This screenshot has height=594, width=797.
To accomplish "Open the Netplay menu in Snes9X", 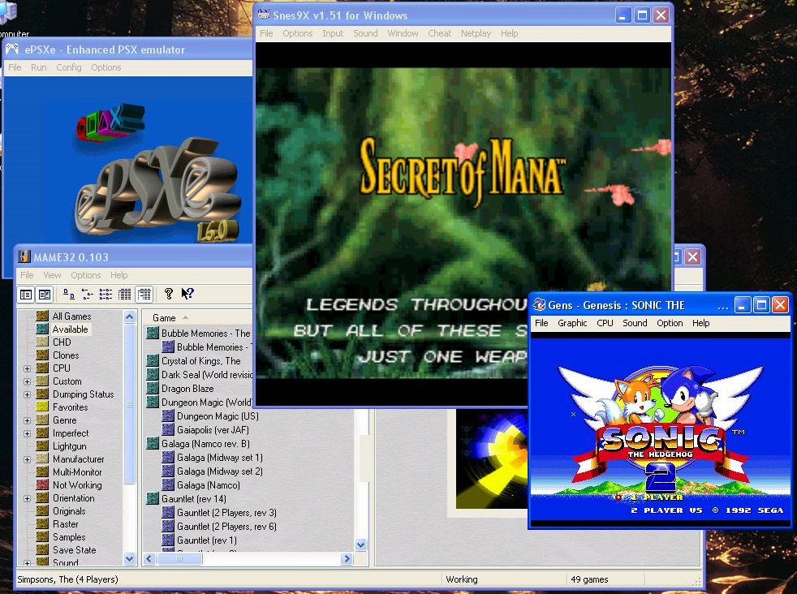I will 476,33.
